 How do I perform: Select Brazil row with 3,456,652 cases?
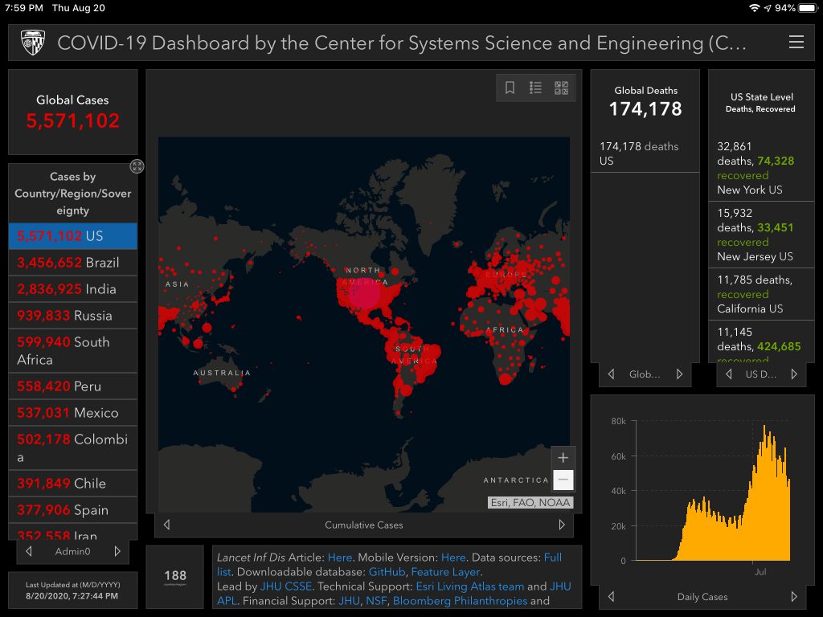[x=73, y=263]
